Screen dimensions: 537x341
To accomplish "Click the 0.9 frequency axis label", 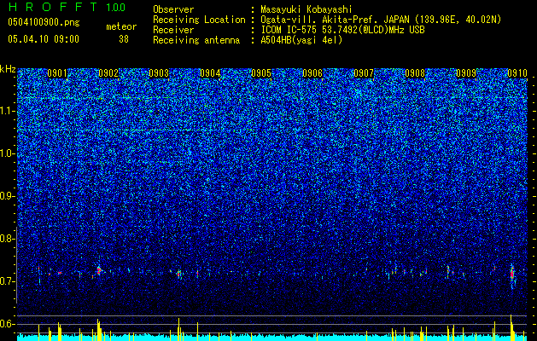I will point(8,196).
